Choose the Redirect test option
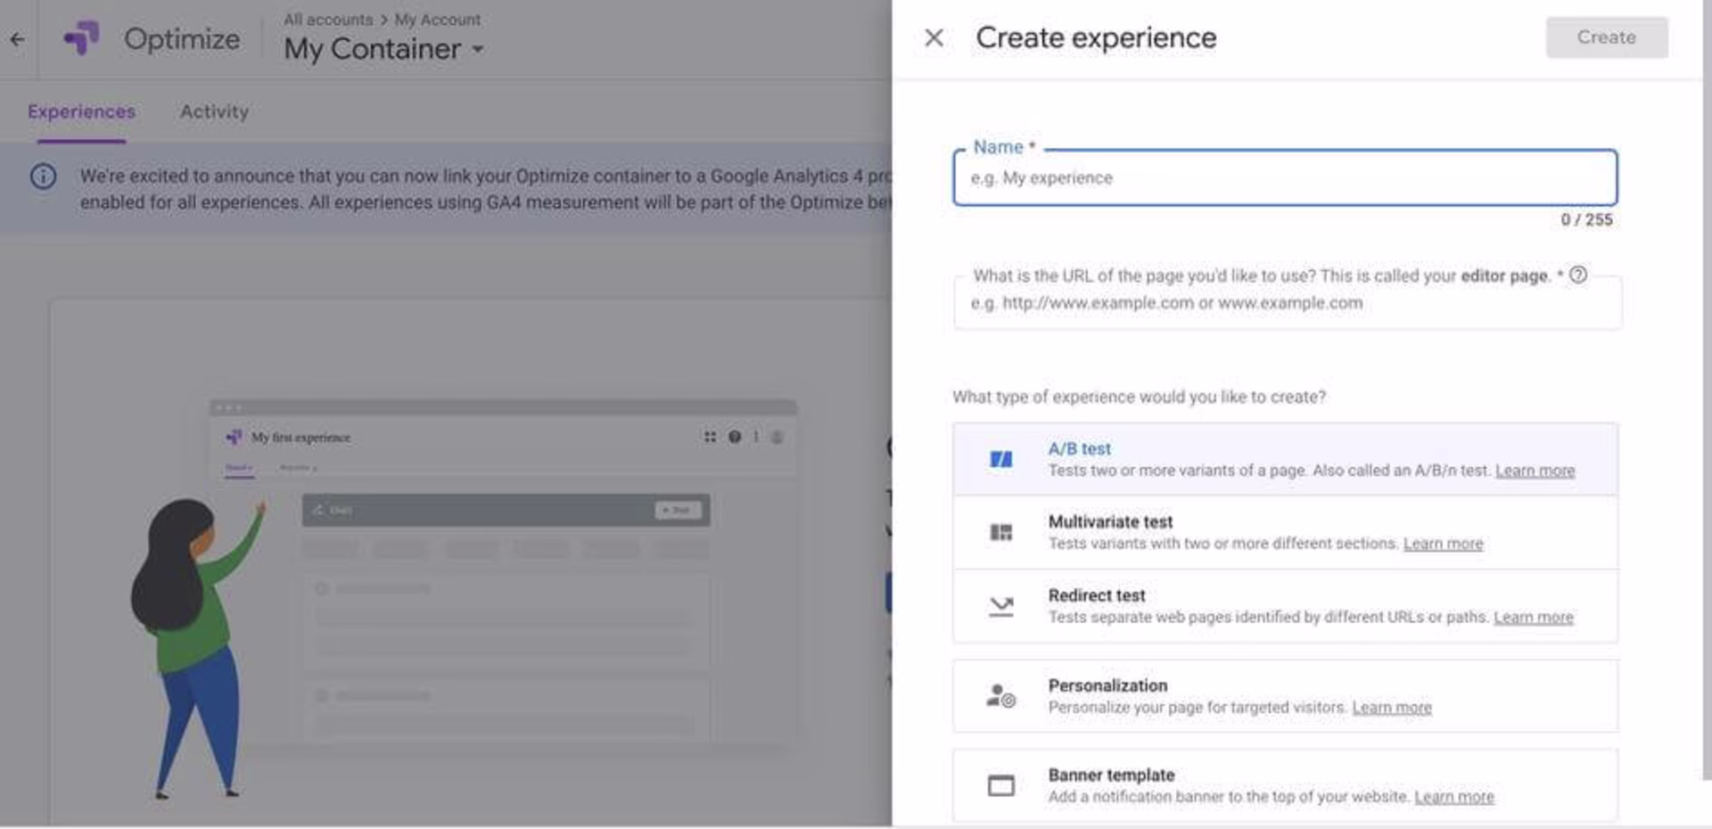 coord(1285,606)
